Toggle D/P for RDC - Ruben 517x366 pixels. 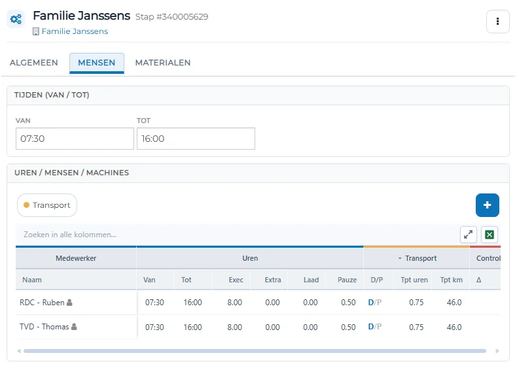tap(375, 303)
